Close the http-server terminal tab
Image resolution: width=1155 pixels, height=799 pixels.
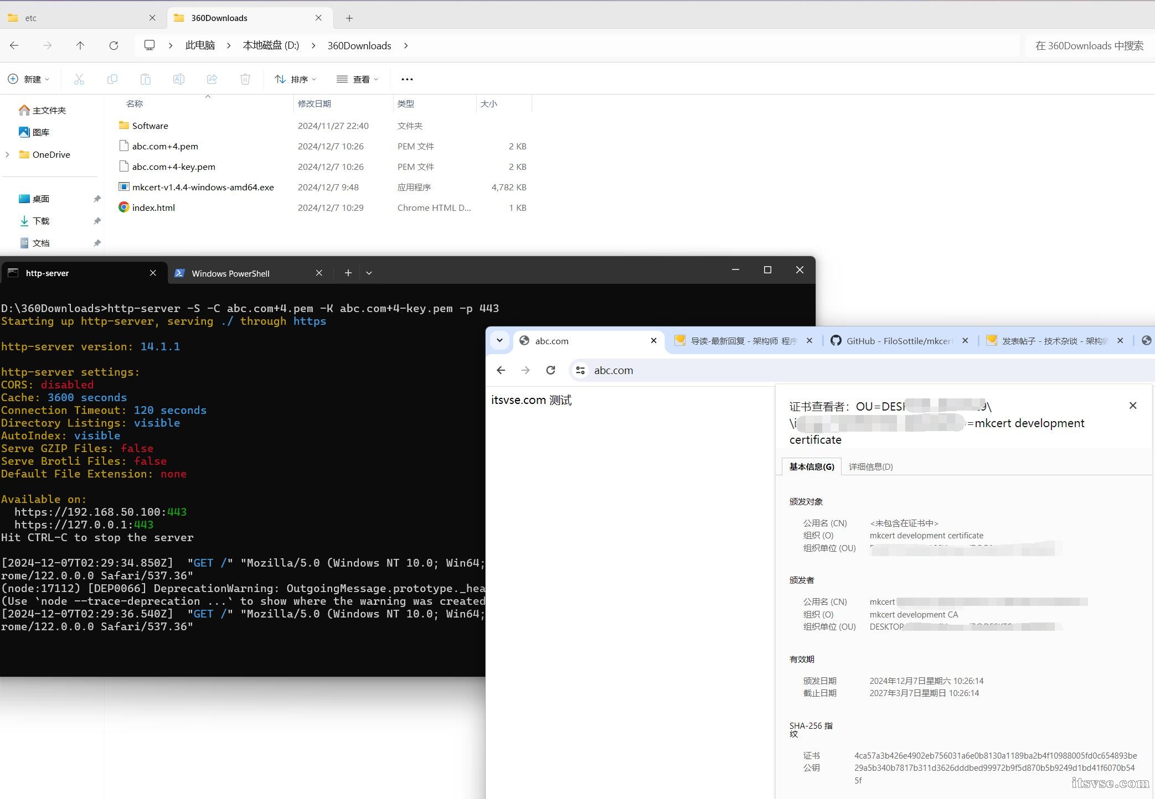point(153,273)
